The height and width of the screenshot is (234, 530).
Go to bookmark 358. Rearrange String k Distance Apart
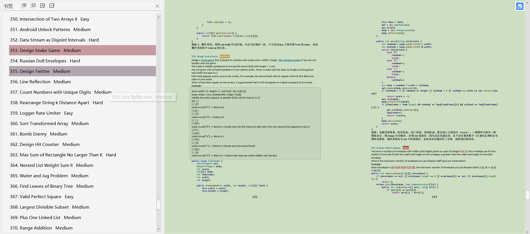[82, 103]
